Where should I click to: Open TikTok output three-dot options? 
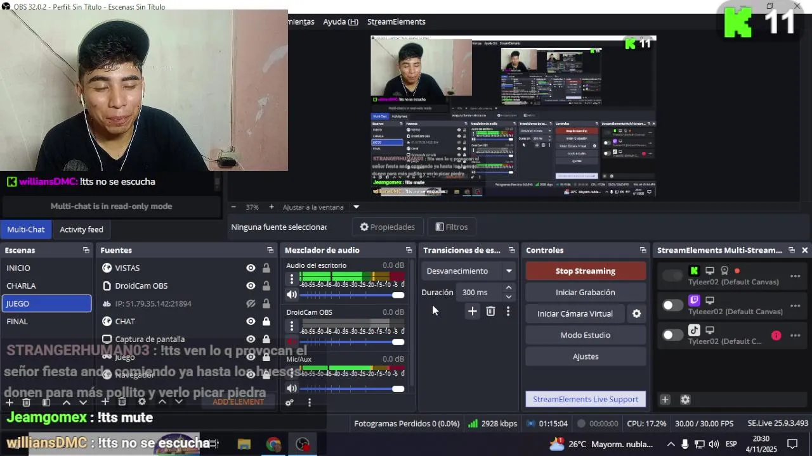pos(795,336)
